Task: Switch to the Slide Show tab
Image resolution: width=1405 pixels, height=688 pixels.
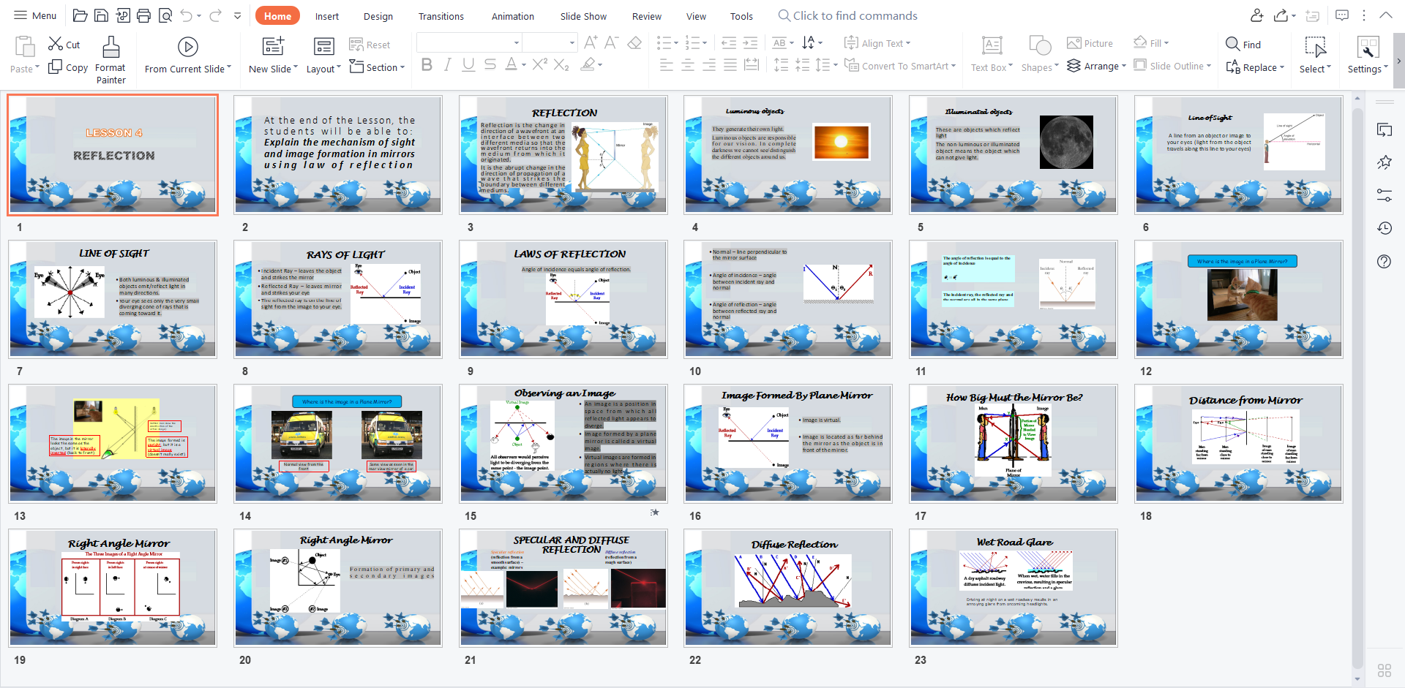Action: click(x=583, y=16)
